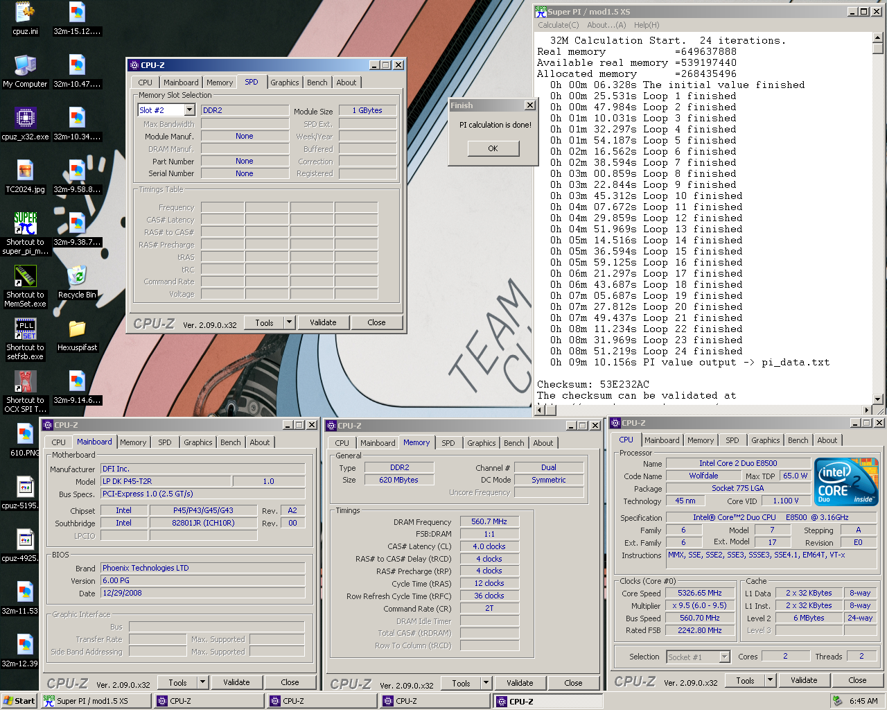887x710 pixels.
Task: Click Validate in the SPD CPU-Z window
Action: [323, 322]
